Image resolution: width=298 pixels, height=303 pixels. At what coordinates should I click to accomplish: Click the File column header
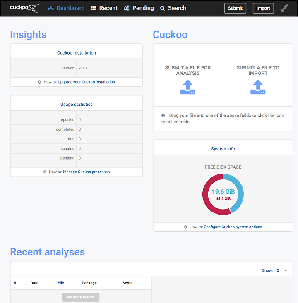(61, 283)
